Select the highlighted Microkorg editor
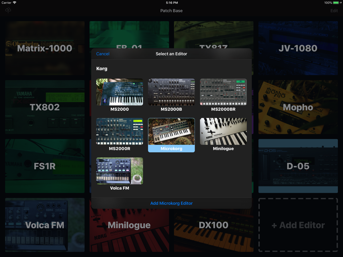This screenshot has height=257, width=343. click(171, 131)
